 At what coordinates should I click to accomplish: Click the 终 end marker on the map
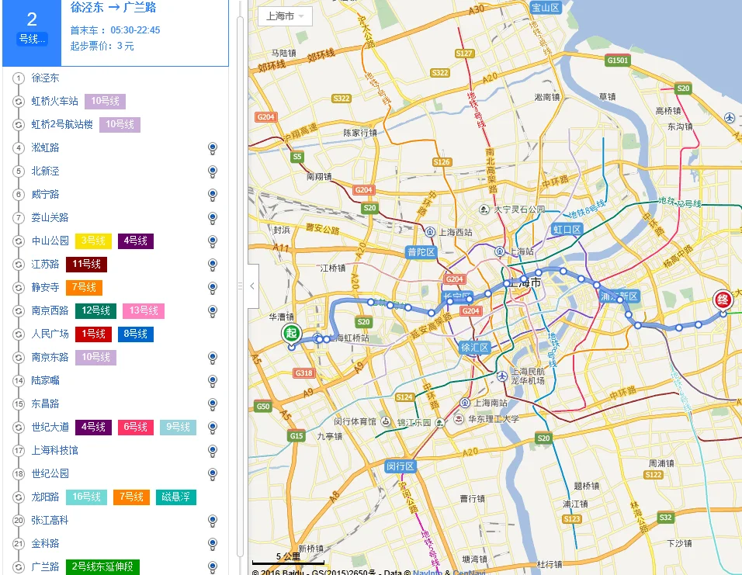point(723,299)
